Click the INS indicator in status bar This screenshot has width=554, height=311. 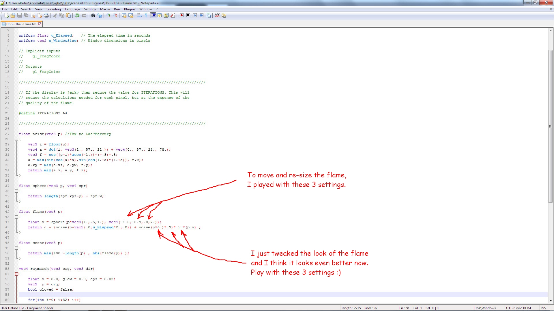(x=543, y=308)
